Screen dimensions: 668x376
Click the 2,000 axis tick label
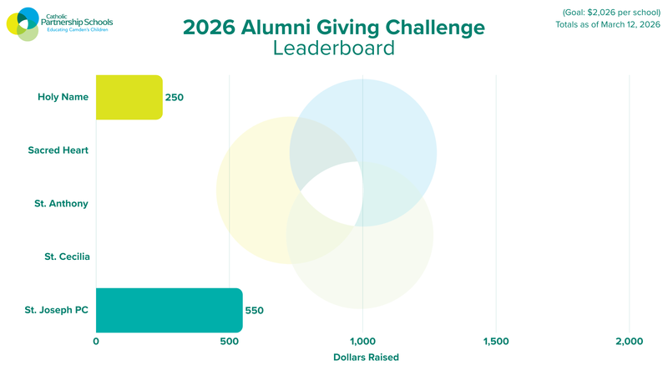pos(629,341)
